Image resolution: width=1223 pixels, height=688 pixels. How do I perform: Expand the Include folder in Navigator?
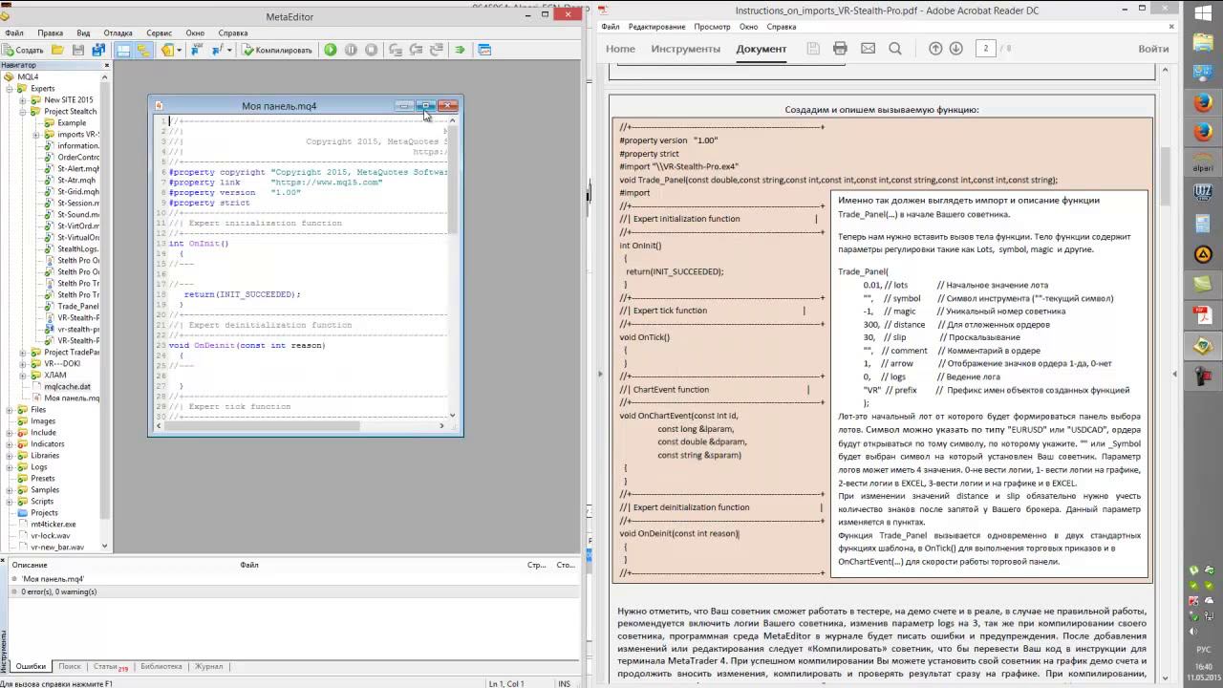tap(9, 432)
